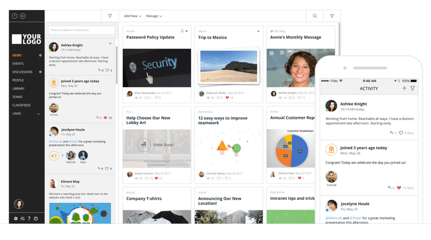Expand the Manage dropdown
431x240 pixels.
coord(154,16)
